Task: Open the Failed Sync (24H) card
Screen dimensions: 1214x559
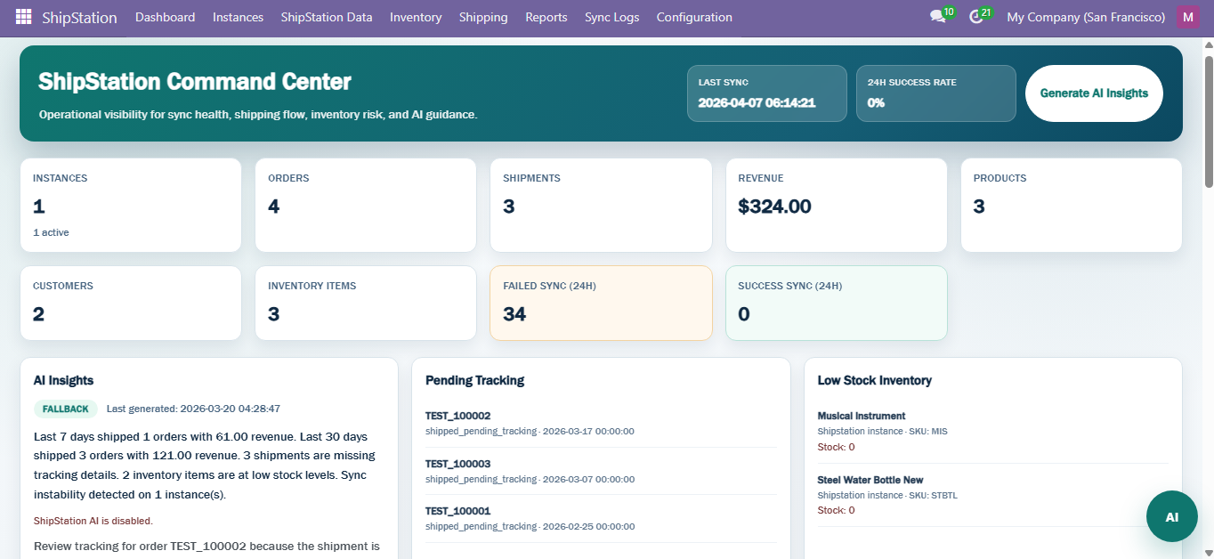Action: [601, 303]
